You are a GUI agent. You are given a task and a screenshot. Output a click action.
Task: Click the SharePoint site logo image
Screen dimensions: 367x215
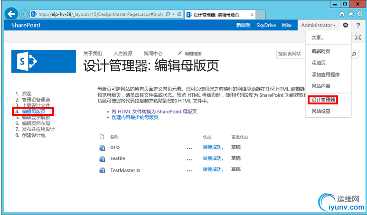[44, 61]
